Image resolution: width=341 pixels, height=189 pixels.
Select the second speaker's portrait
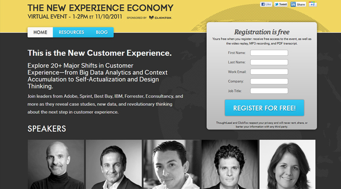coord(114,164)
